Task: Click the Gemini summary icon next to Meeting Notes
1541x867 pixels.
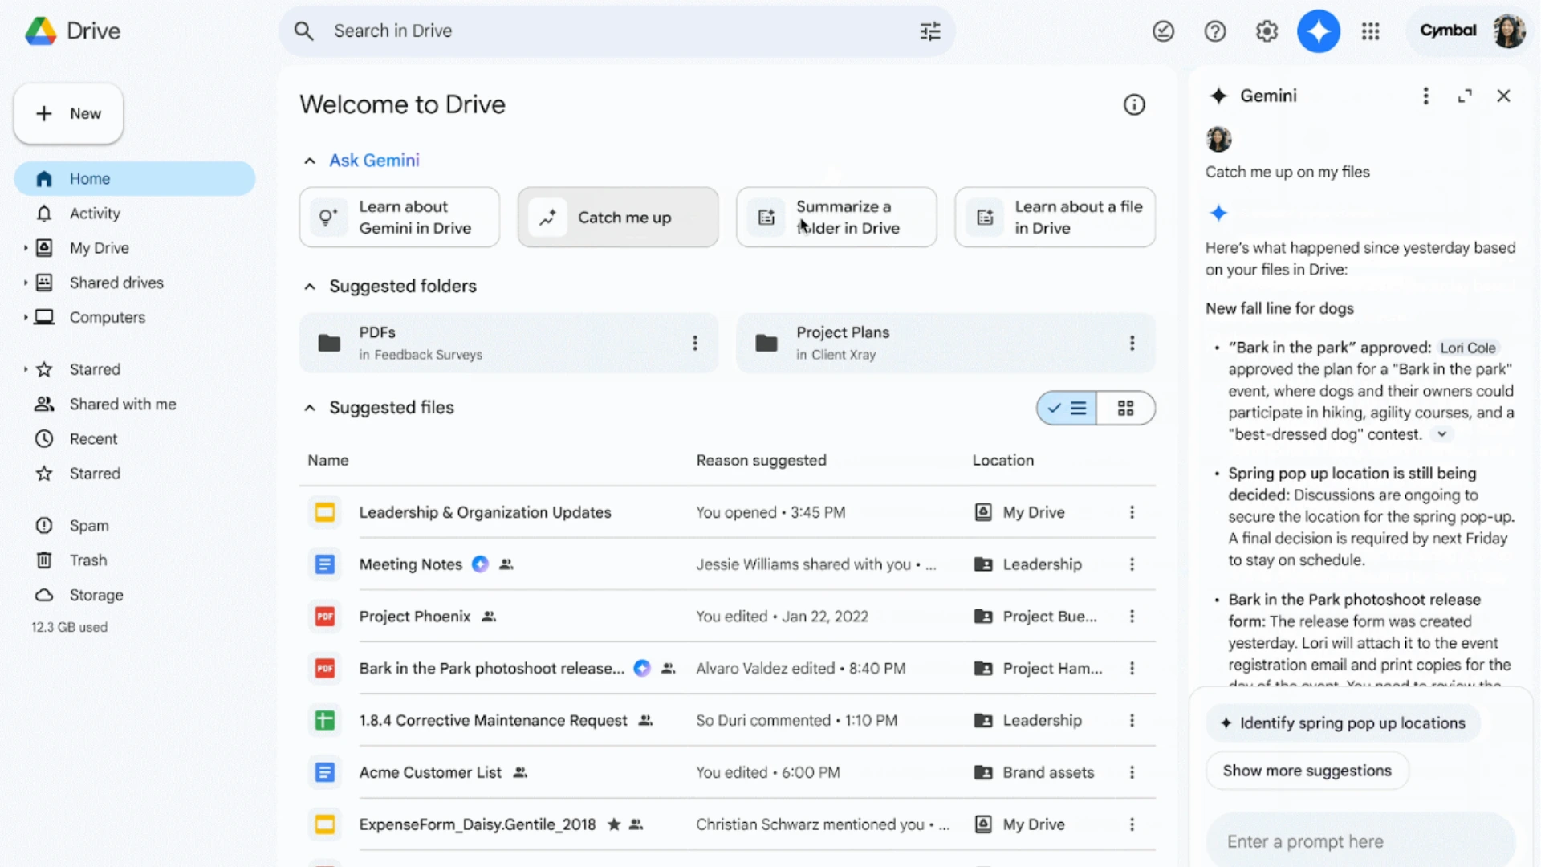Action: click(480, 564)
